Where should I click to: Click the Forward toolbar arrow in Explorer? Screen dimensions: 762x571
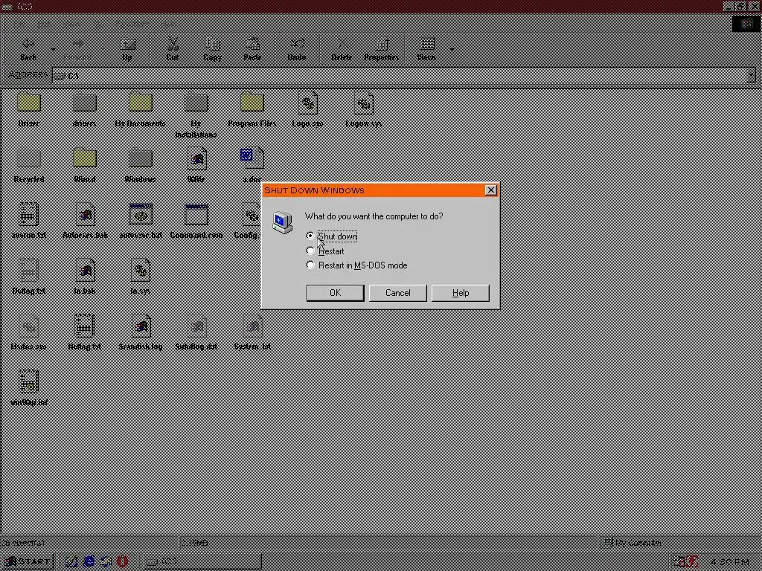[x=77, y=48]
